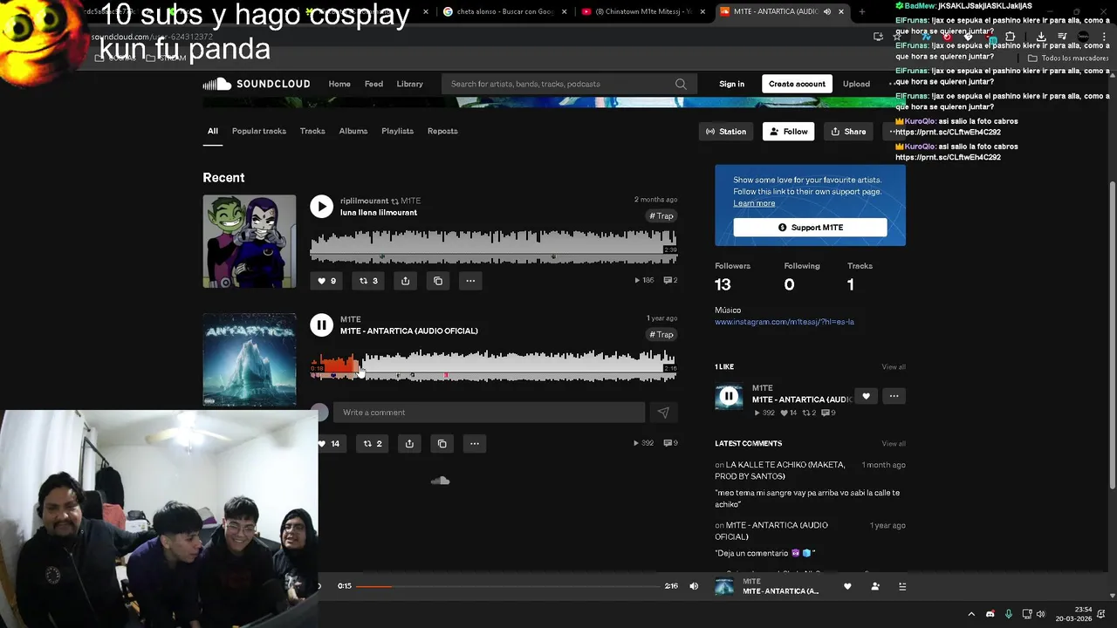Select the Albums tab

353,131
